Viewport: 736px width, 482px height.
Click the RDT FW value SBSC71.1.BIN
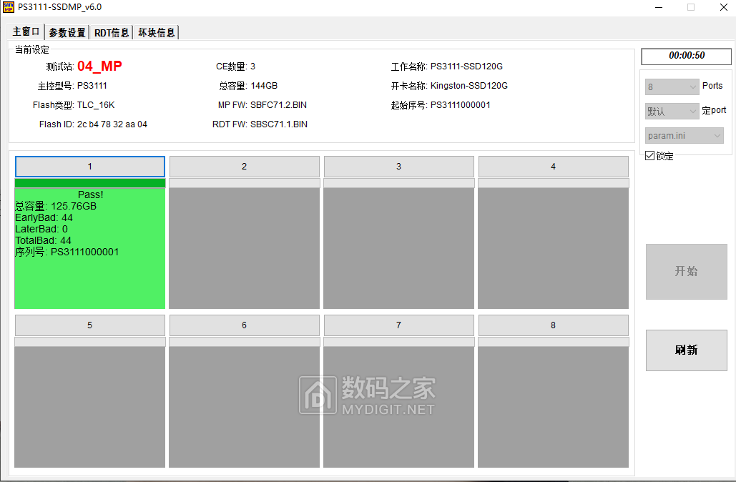pos(279,124)
